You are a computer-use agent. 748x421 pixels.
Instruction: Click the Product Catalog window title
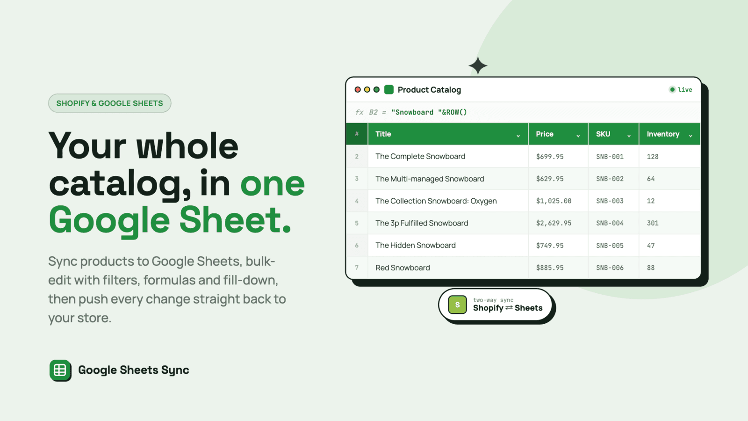coord(429,90)
